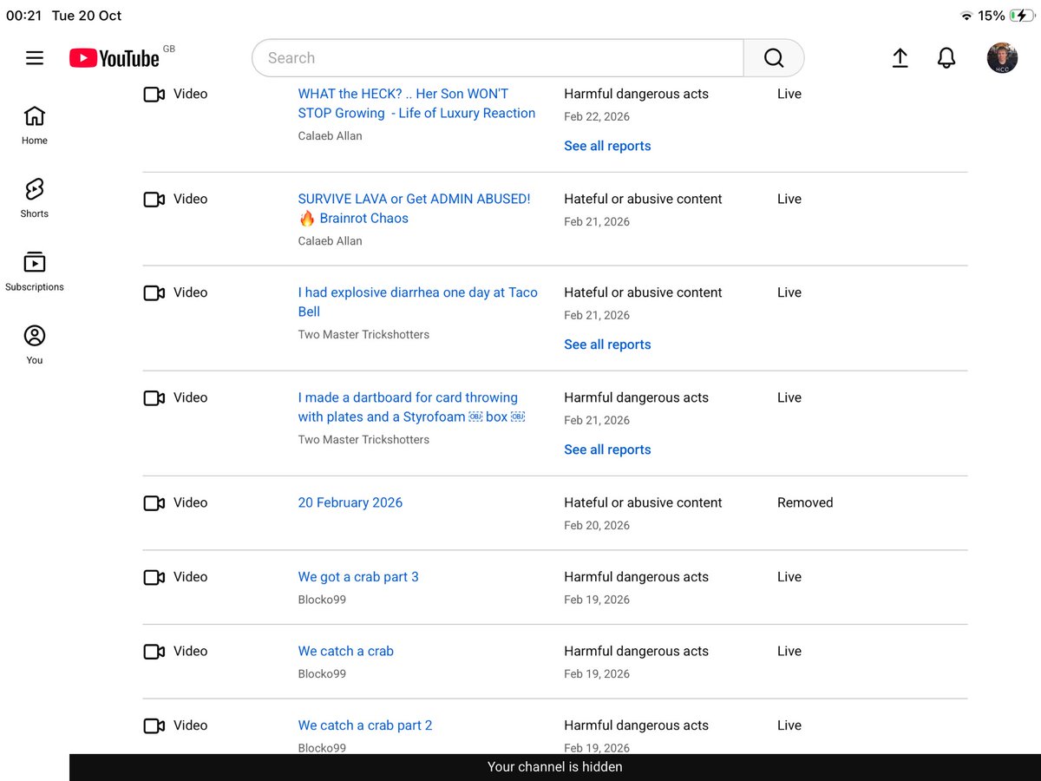Open the '20 February 2026' video link
This screenshot has width=1041, height=781.
tap(350, 502)
